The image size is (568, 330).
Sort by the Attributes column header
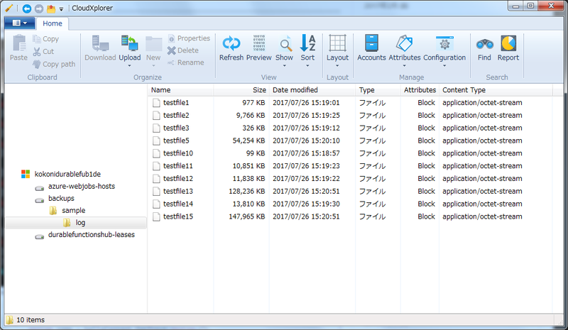click(x=420, y=90)
